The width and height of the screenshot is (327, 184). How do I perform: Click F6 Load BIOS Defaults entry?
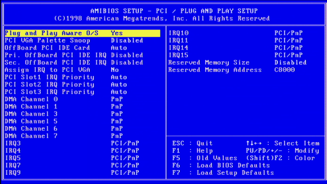(221, 165)
